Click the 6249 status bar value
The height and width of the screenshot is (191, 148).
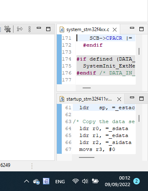(x=5, y=165)
